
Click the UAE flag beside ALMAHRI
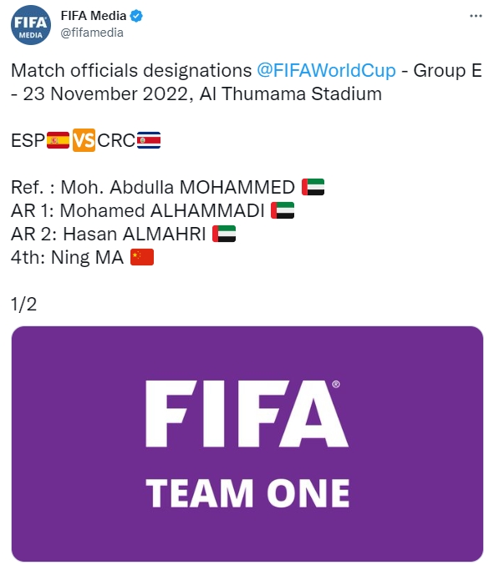point(224,234)
